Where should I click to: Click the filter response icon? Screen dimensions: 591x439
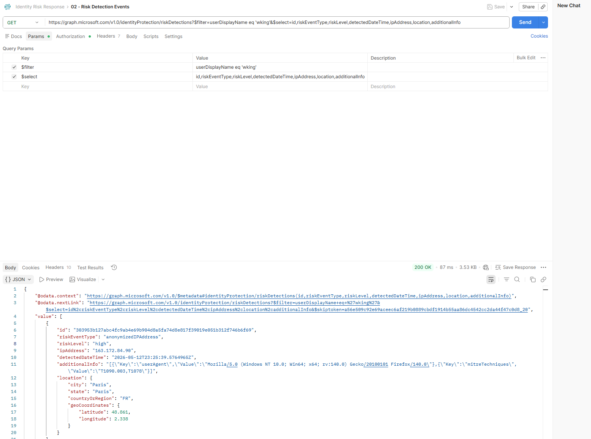506,280
